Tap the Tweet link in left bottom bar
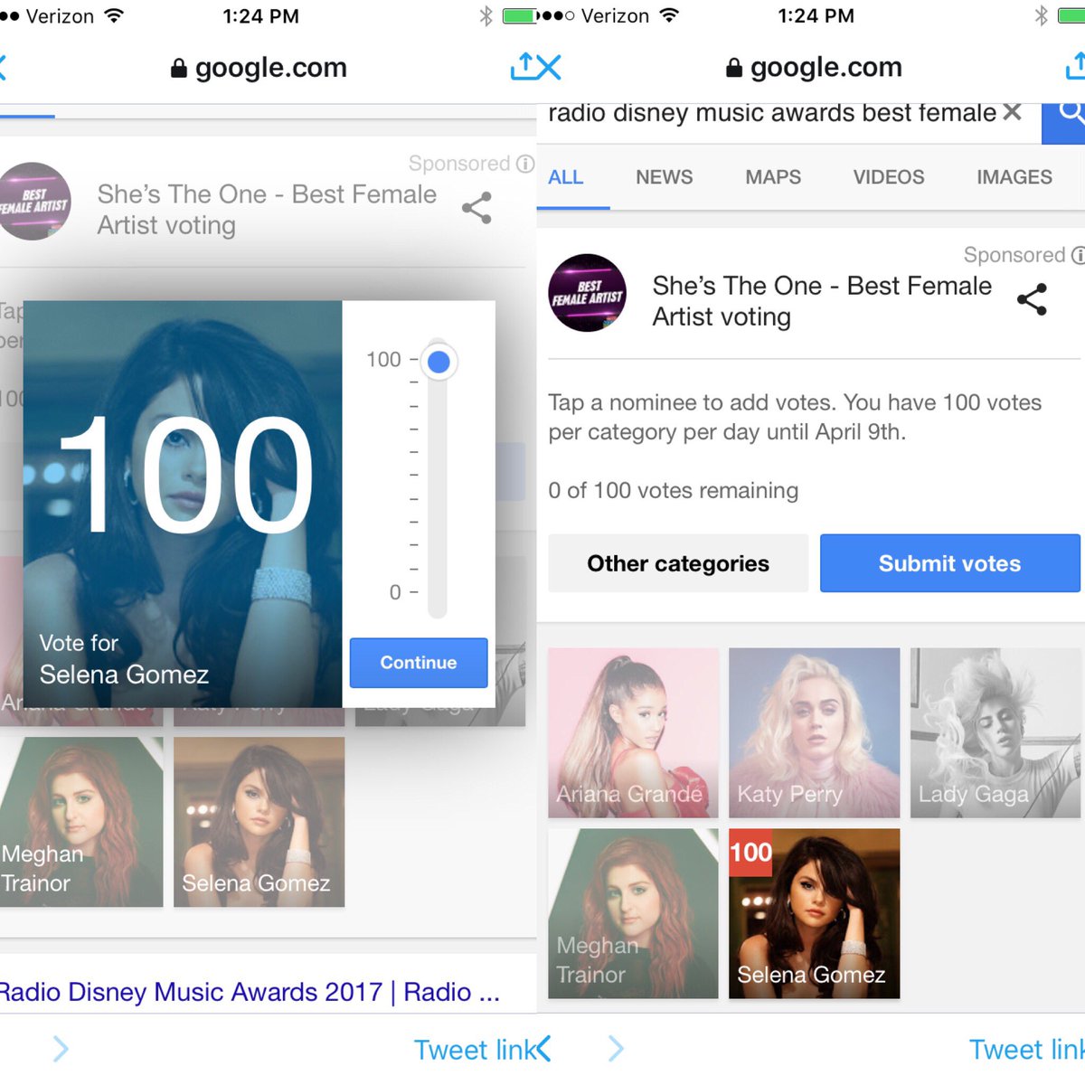This screenshot has width=1085, height=1085. point(475,1050)
